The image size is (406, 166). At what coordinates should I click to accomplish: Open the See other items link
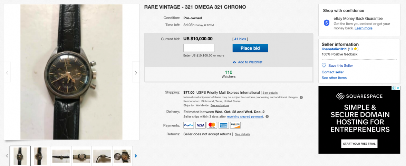click(x=334, y=78)
